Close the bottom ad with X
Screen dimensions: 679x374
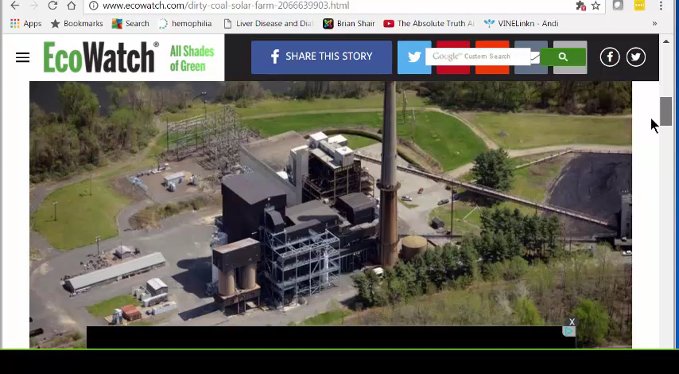click(x=572, y=322)
